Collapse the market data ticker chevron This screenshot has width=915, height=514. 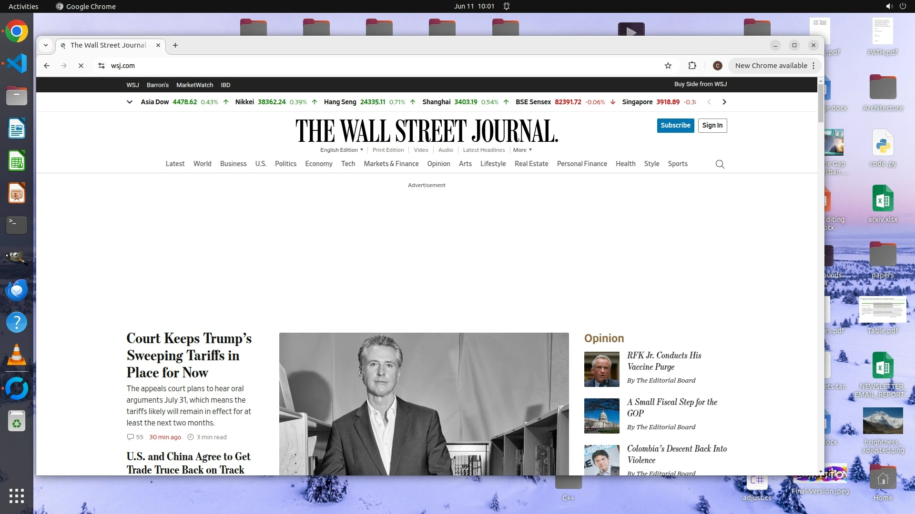[129, 102]
